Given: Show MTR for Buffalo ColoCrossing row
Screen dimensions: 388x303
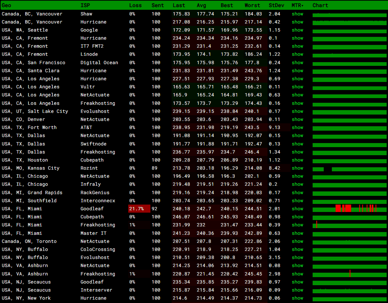Looking at the screenshot, I should click(297, 249).
